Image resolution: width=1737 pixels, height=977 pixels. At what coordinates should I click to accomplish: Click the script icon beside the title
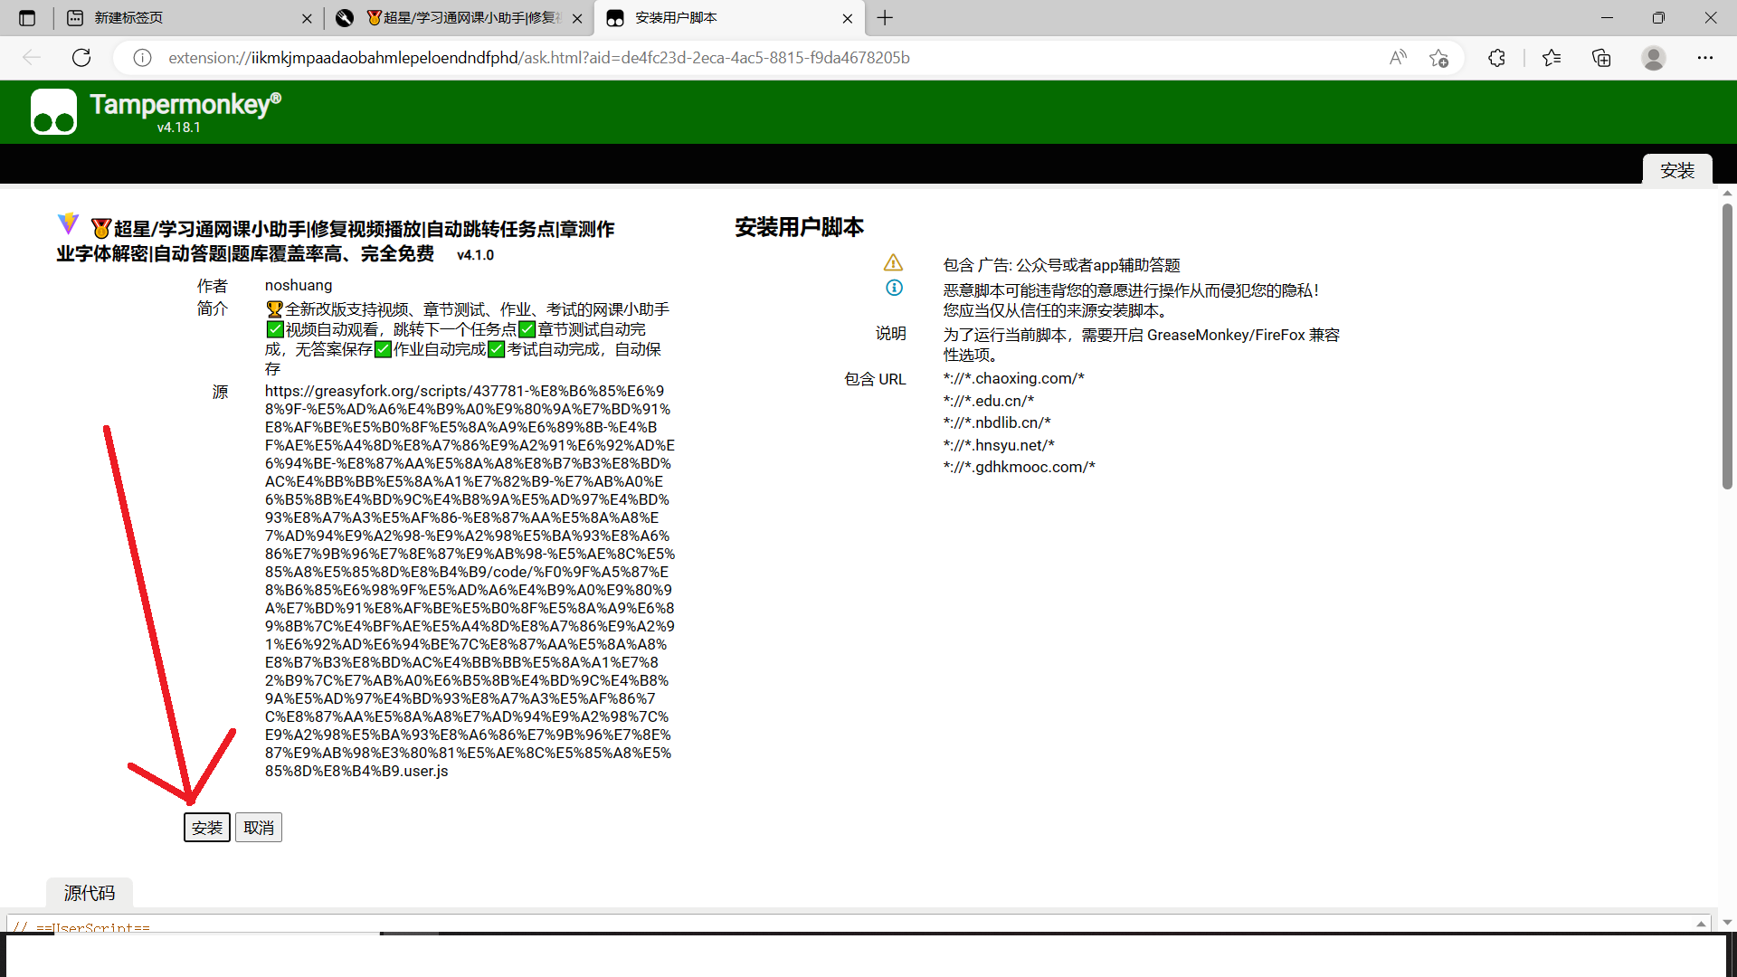point(68,223)
